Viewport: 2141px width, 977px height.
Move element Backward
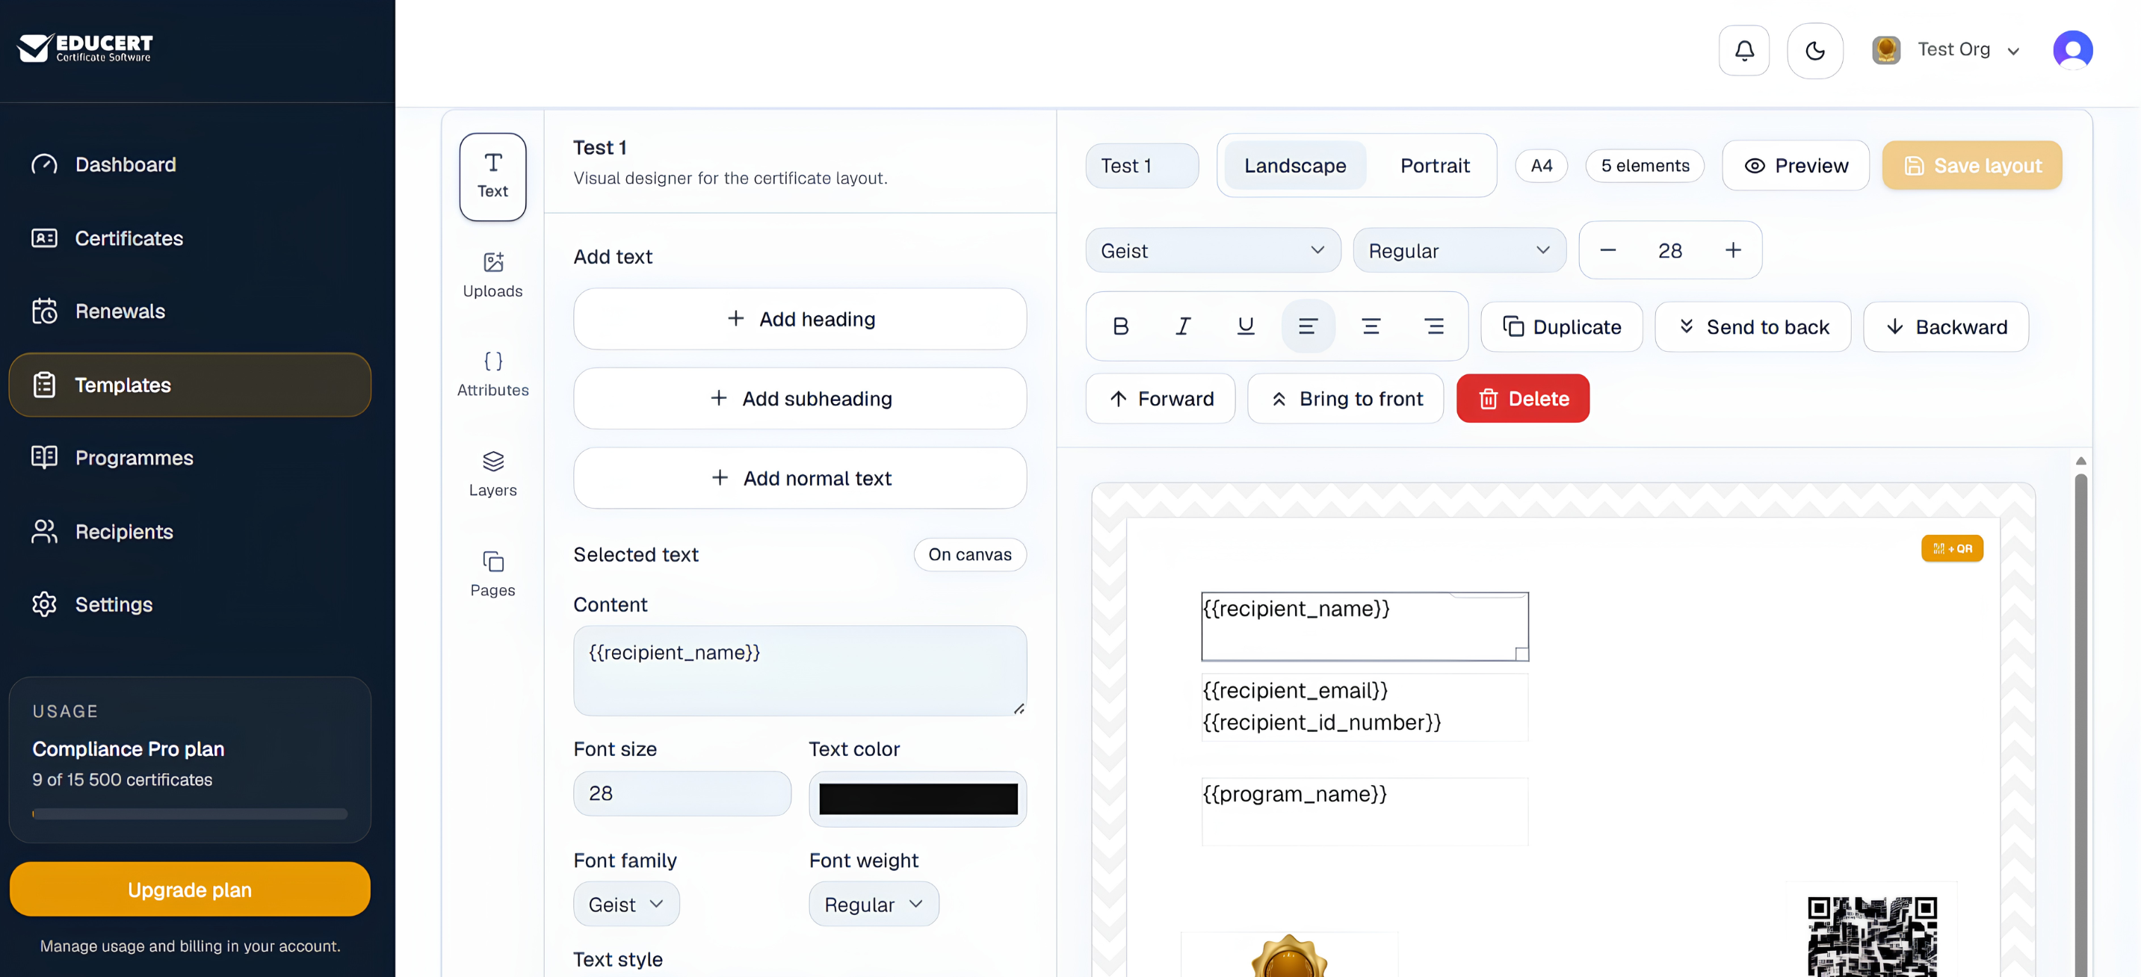tap(1946, 327)
